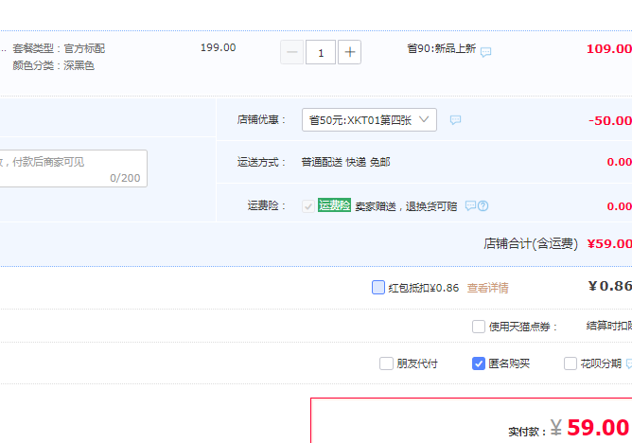The height and width of the screenshot is (443, 632).
Task: Click 卖家赠送，退换货可赔 text
Action: (x=406, y=206)
